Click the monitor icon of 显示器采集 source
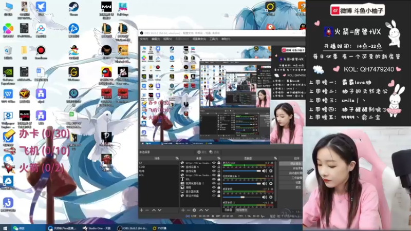Viewport: 411px width, 231px height. click(x=182, y=191)
